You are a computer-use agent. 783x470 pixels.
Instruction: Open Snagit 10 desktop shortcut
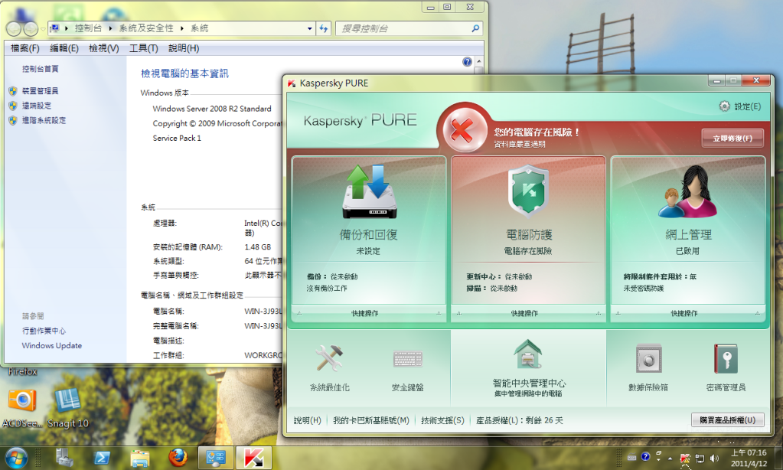pos(67,409)
